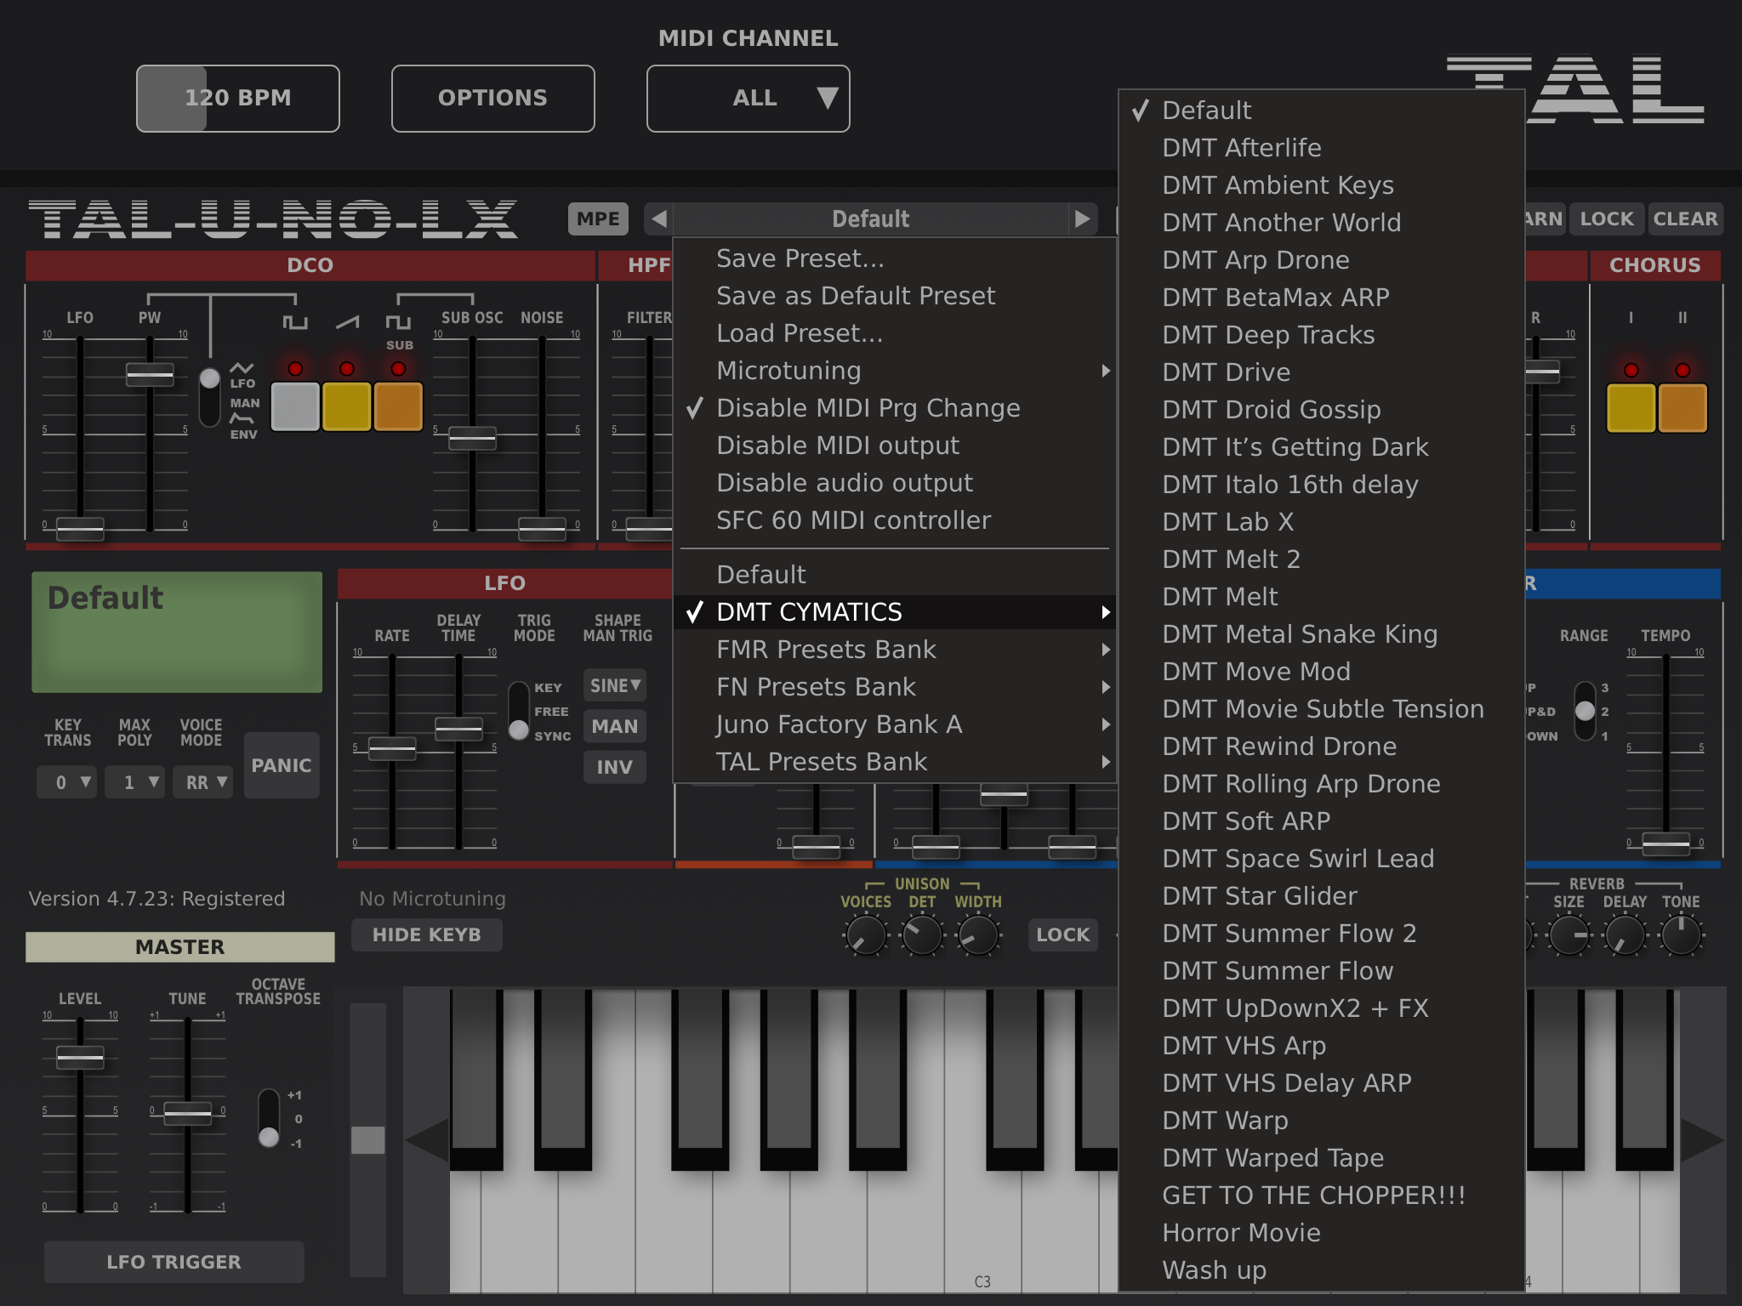Activate the SUB pulse waveform button

point(397,406)
